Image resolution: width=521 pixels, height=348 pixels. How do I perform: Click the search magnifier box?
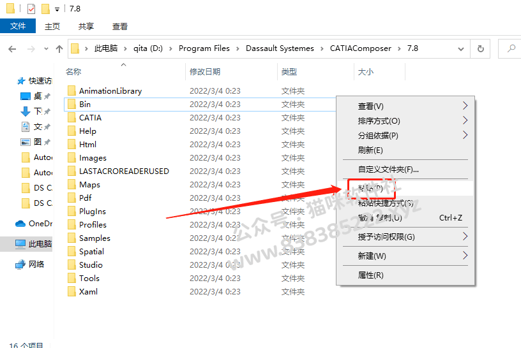tap(511, 49)
